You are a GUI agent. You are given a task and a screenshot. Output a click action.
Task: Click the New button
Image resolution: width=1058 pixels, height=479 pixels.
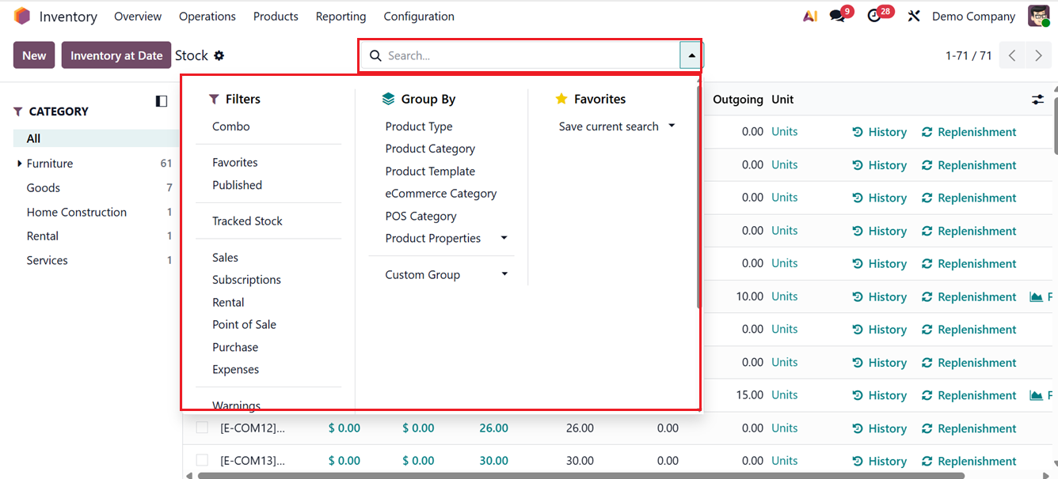click(x=34, y=55)
